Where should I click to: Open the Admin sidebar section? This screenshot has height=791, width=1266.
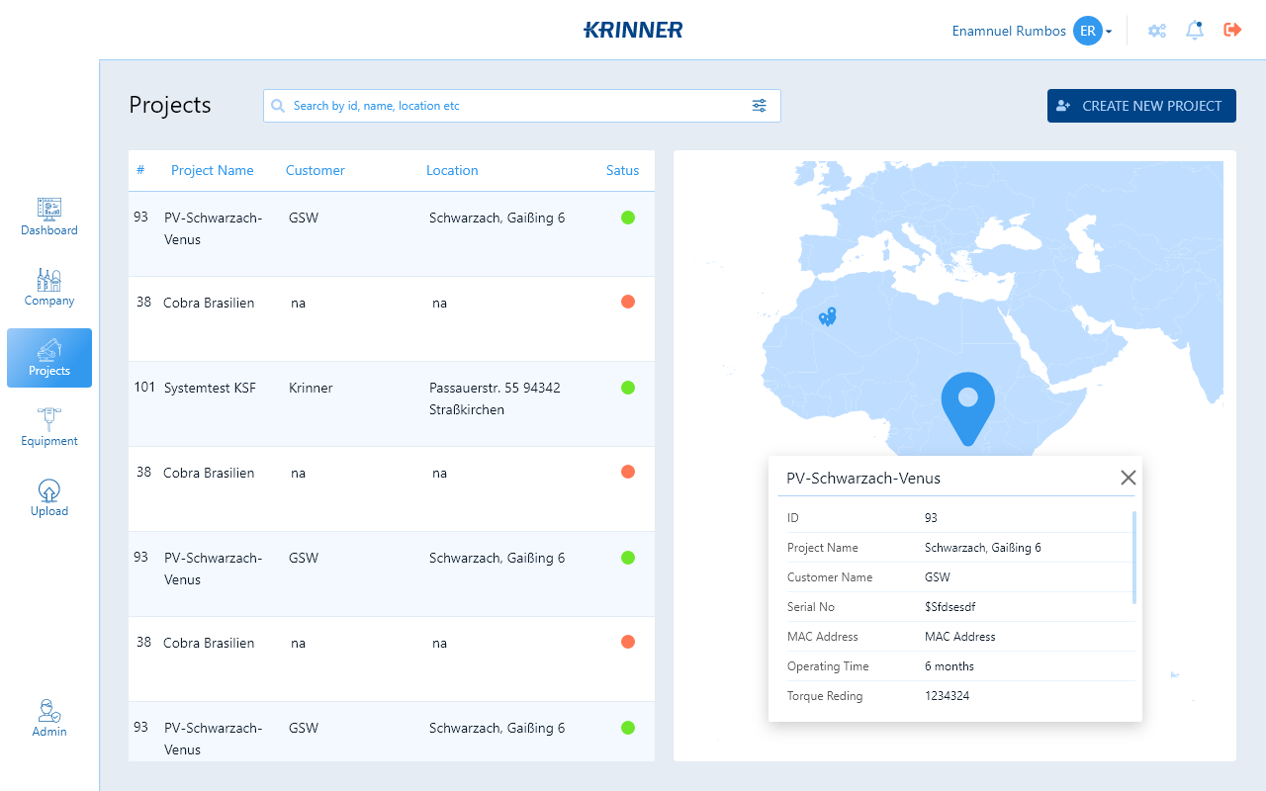click(x=49, y=719)
